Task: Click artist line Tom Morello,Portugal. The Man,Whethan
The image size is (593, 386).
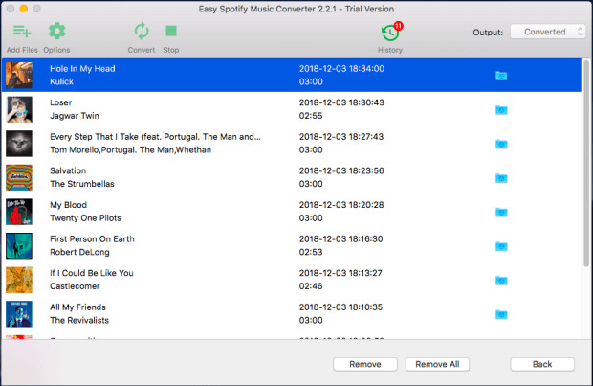Action: pos(130,150)
